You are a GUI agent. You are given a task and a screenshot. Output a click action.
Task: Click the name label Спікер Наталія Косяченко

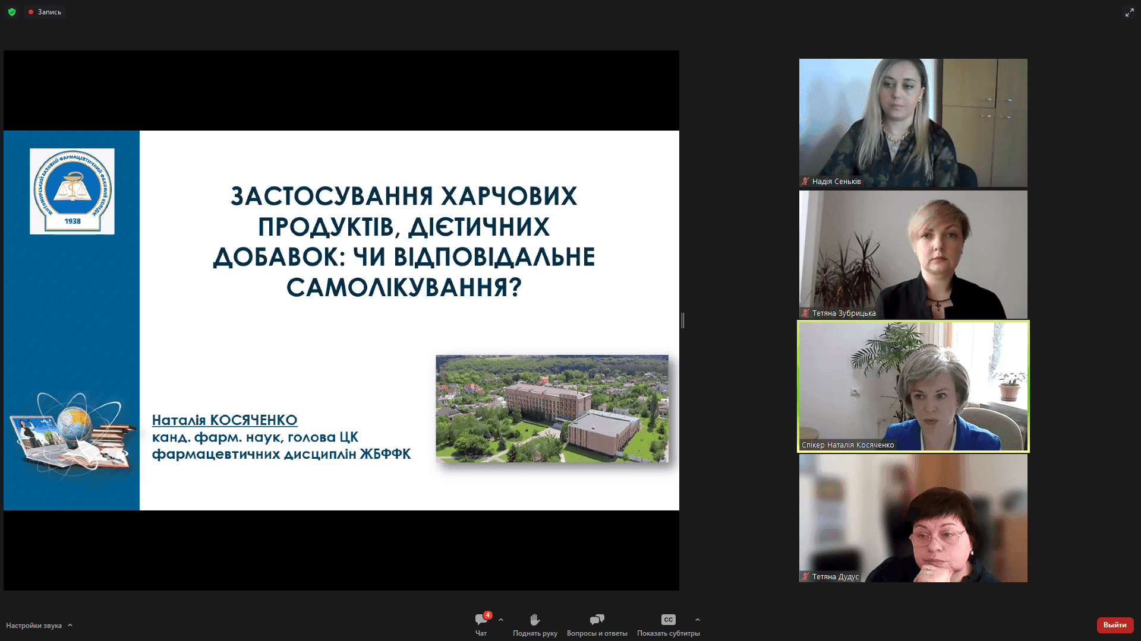click(847, 445)
